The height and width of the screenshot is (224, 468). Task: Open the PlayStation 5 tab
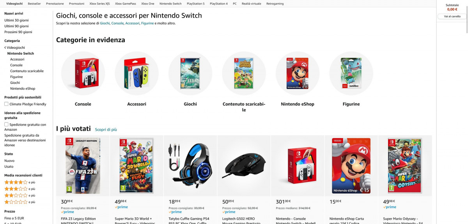tap(195, 4)
